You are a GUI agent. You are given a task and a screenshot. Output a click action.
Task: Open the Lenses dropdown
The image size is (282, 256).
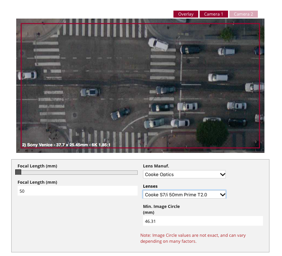(x=184, y=194)
